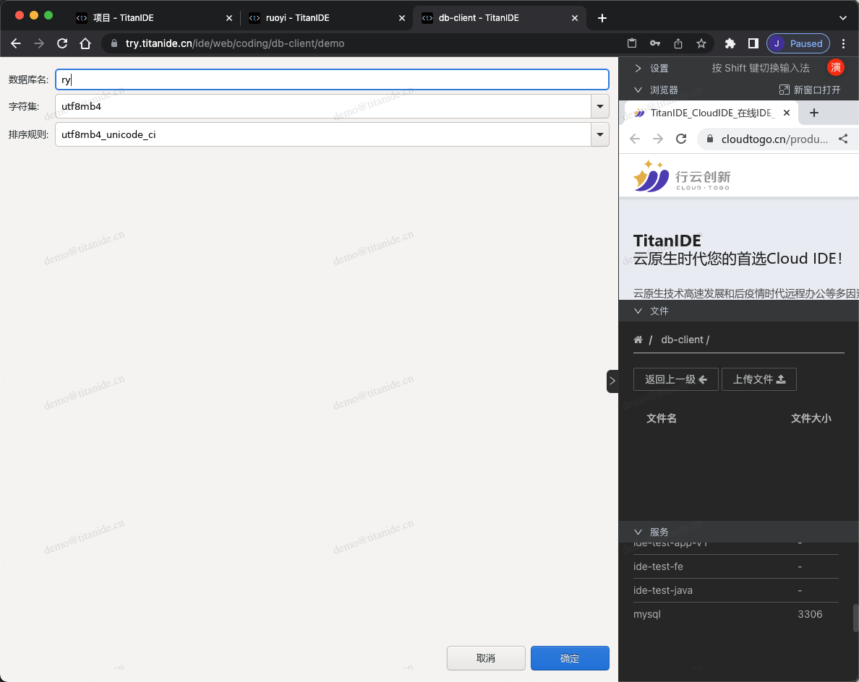
Task: Open the extensions puzzle icon
Action: pos(730,43)
